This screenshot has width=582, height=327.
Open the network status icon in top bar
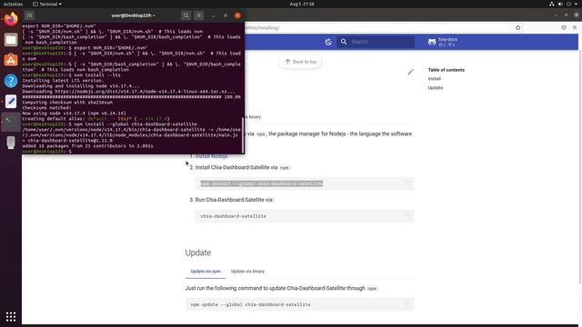[x=552, y=4]
